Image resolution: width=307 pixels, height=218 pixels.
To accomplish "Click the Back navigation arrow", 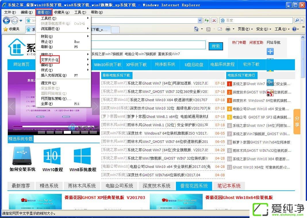I will (x=6, y=21).
